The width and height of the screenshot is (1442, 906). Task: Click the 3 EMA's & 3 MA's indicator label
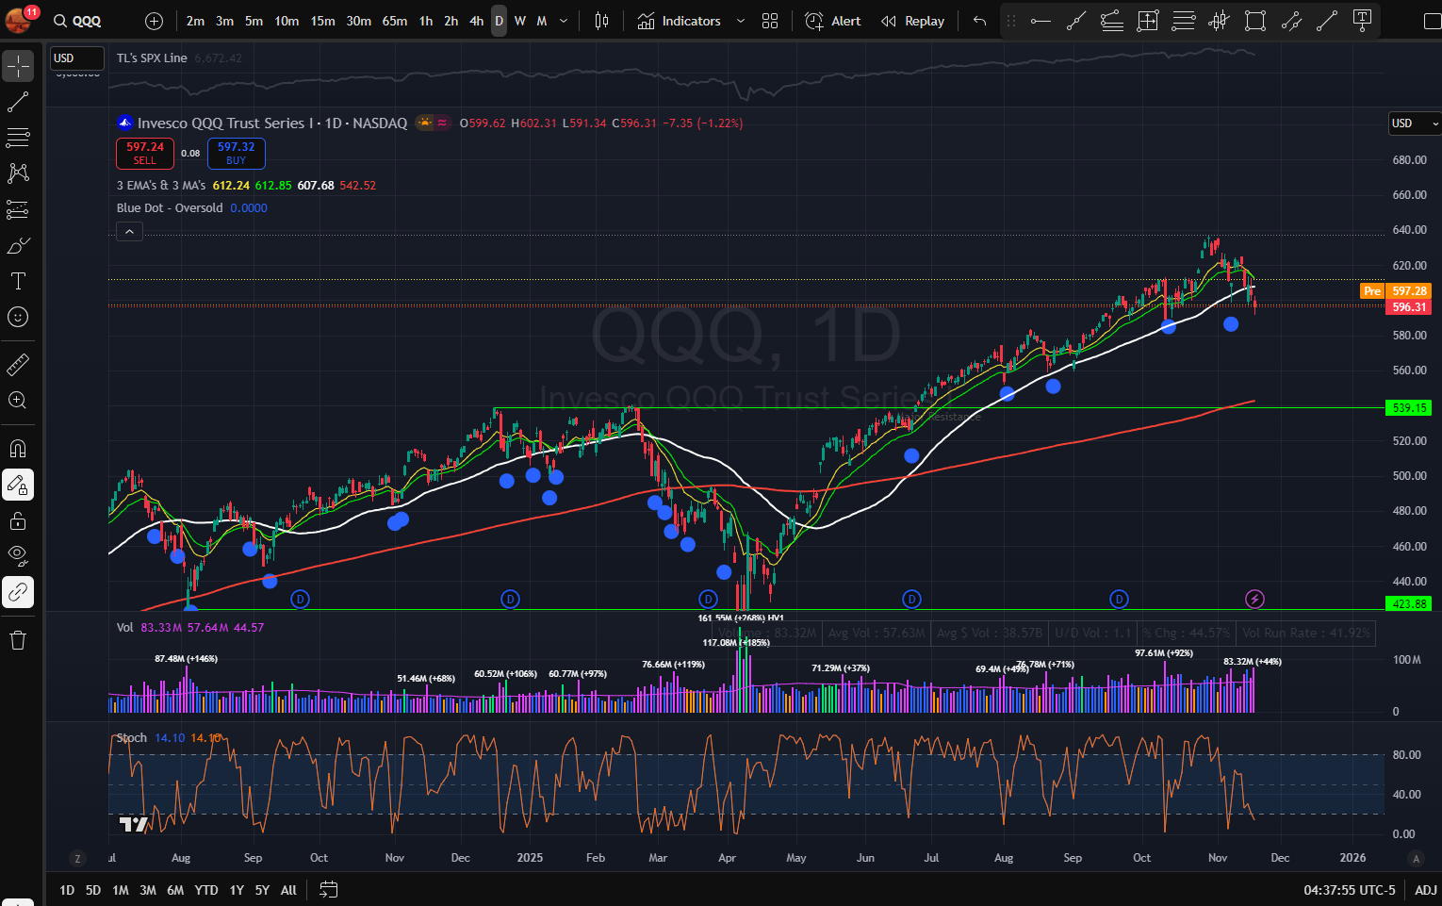point(161,186)
